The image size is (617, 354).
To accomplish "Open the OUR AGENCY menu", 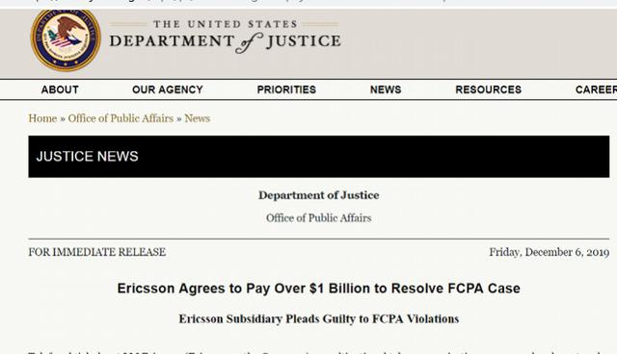I will pyautogui.click(x=168, y=89).
